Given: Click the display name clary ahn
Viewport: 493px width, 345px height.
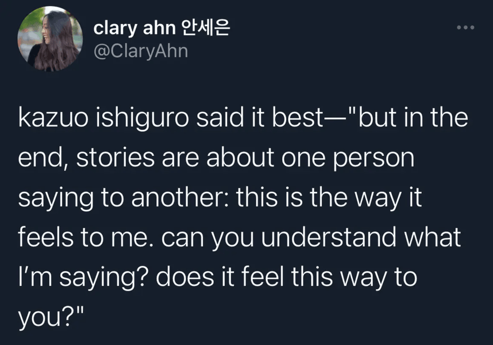Looking at the screenshot, I should [x=134, y=28].
